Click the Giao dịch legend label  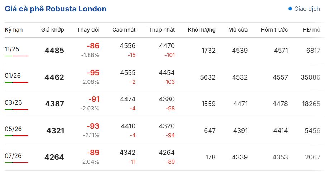[x=307, y=9]
